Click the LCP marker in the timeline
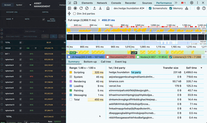This screenshot has width=207, height=123. pos(134,53)
